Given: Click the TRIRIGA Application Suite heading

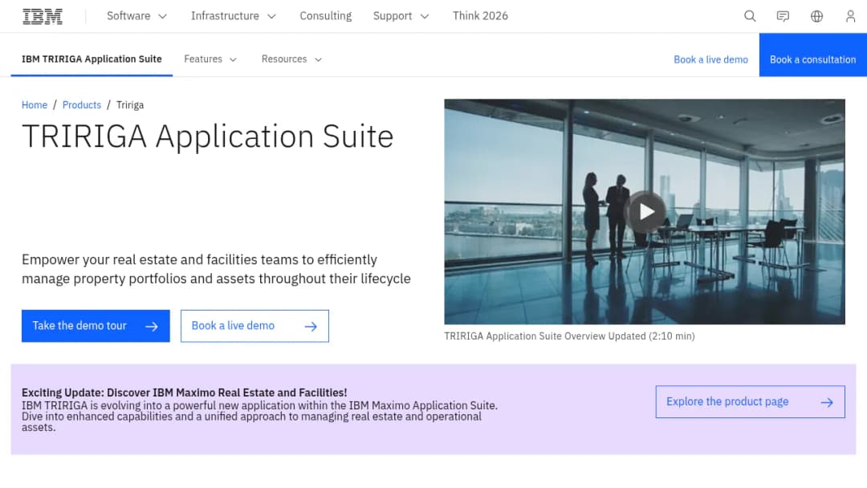Looking at the screenshot, I should tap(207, 136).
